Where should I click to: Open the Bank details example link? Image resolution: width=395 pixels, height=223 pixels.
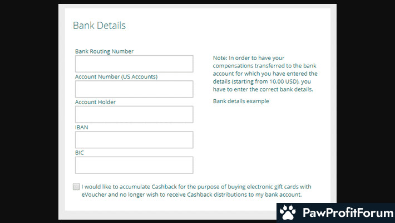click(241, 101)
